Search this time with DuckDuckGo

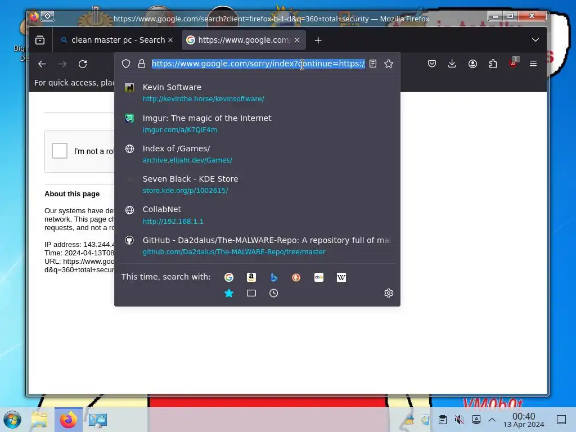tap(296, 277)
